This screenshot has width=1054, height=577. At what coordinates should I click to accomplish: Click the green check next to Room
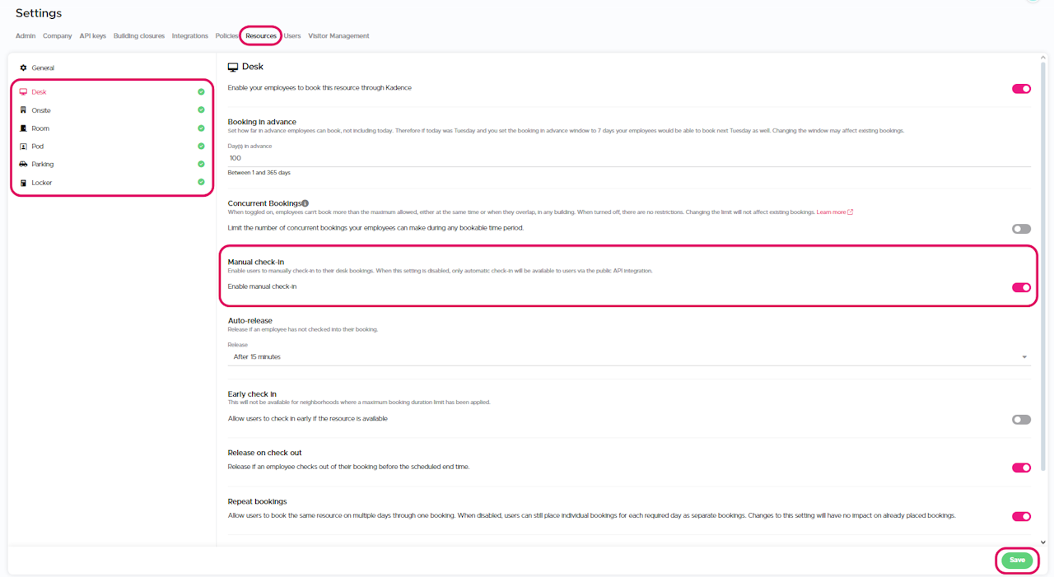[201, 128]
